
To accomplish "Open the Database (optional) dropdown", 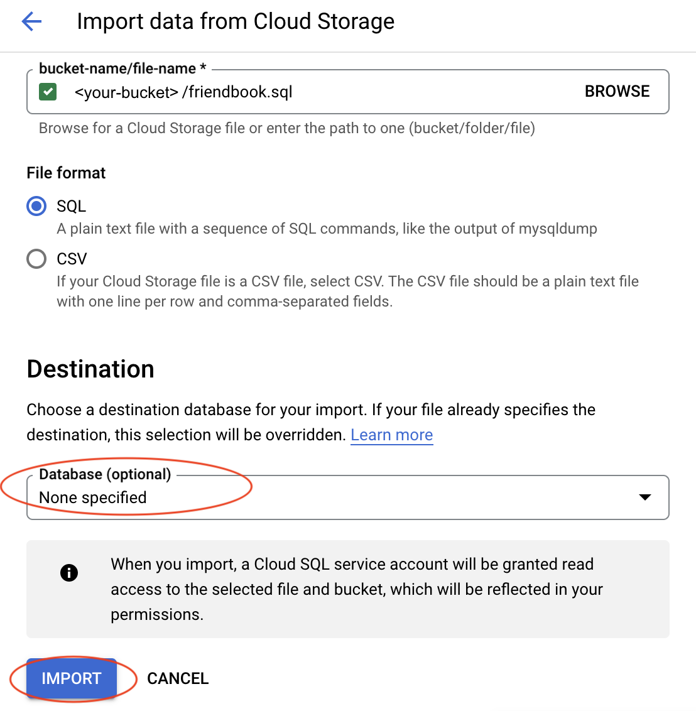I will [x=347, y=497].
